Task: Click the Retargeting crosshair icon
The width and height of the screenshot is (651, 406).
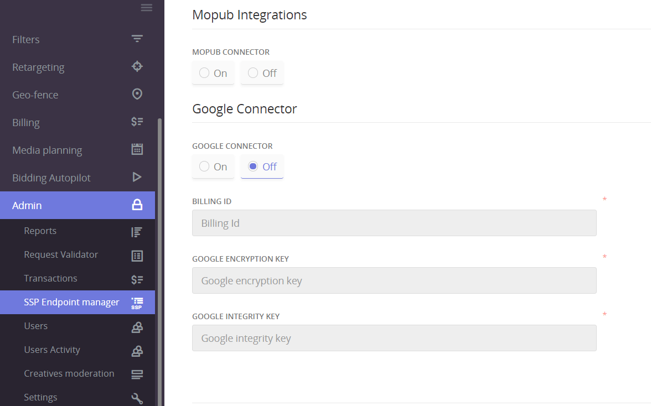Action: (x=137, y=66)
